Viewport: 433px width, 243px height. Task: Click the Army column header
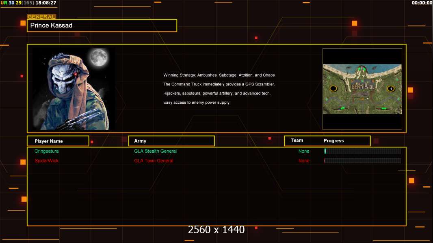click(x=171, y=141)
